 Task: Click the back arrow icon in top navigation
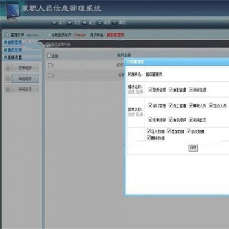pos(69,22)
